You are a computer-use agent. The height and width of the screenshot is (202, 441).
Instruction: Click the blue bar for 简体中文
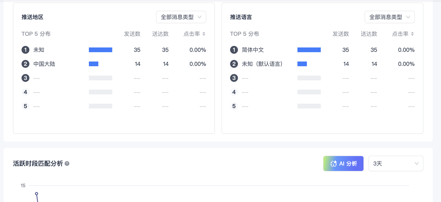[x=309, y=50]
